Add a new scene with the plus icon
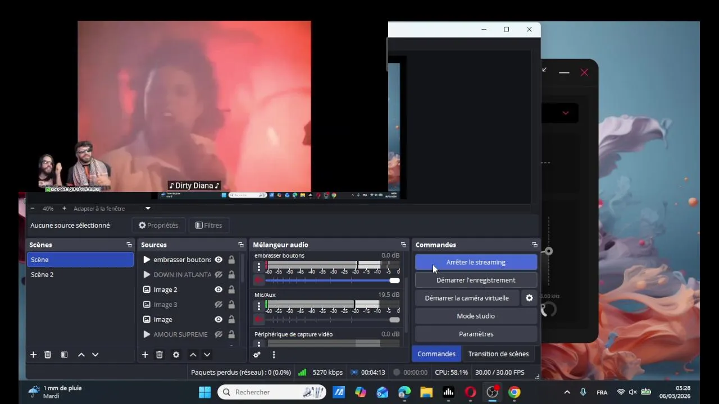The height and width of the screenshot is (404, 719). point(33,355)
